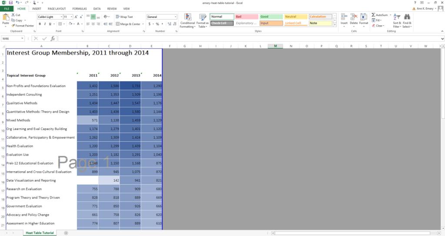This screenshot has height=236, width=445.
Task: Toggle Italic formatting
Action: (45, 24)
